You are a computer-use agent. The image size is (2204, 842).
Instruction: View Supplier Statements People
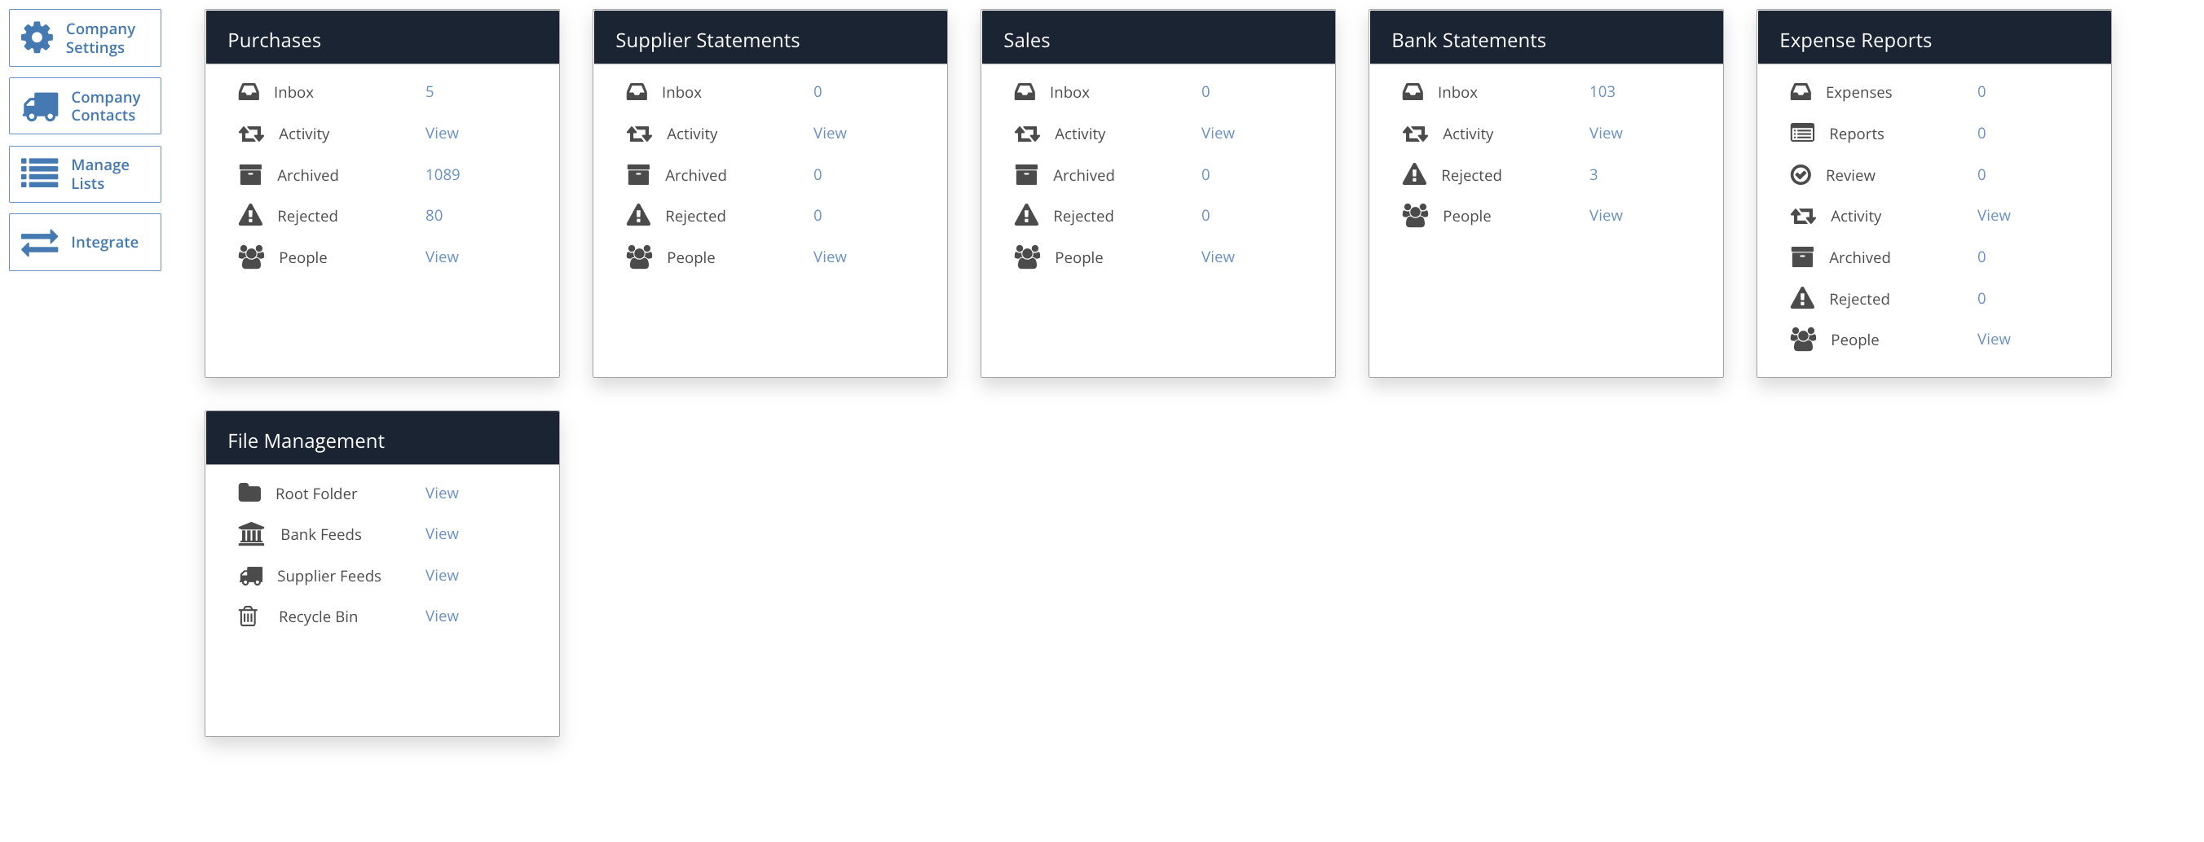coord(829,257)
